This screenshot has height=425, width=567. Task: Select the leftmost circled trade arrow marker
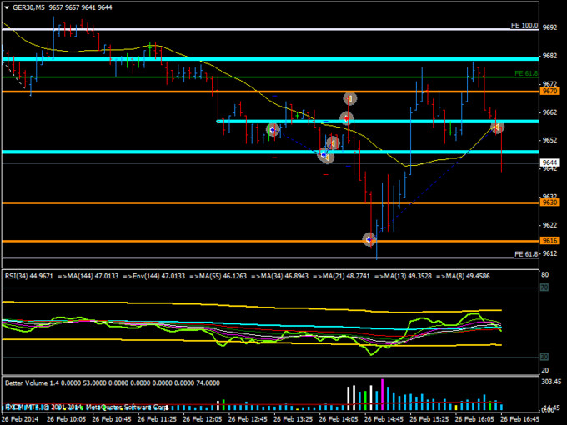272,130
